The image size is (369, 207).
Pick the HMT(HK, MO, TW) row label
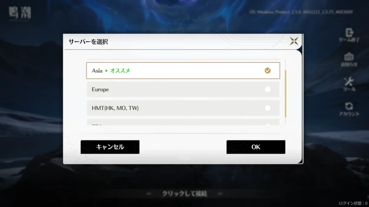click(x=115, y=108)
